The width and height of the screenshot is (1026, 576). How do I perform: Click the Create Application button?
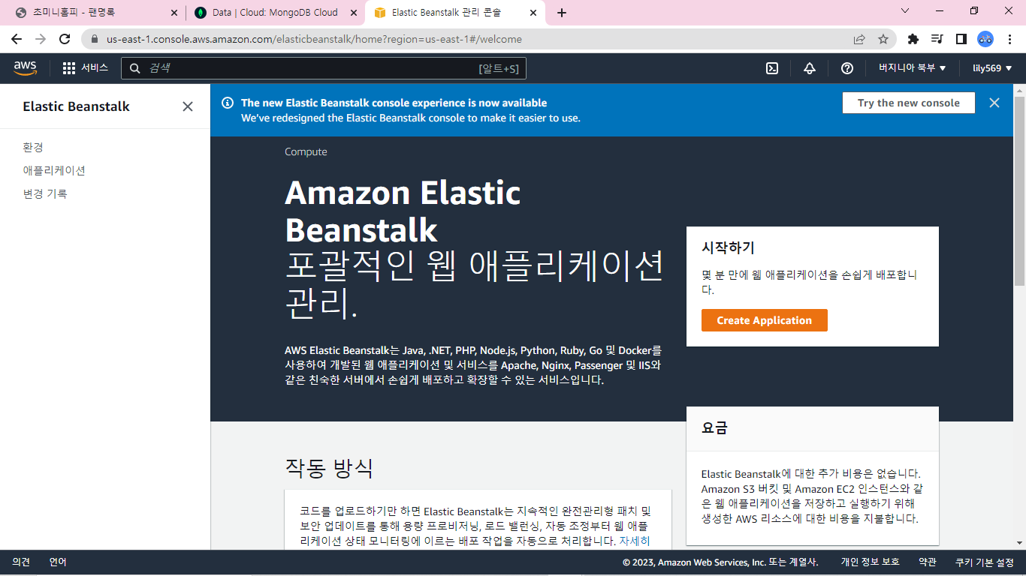pyautogui.click(x=765, y=320)
